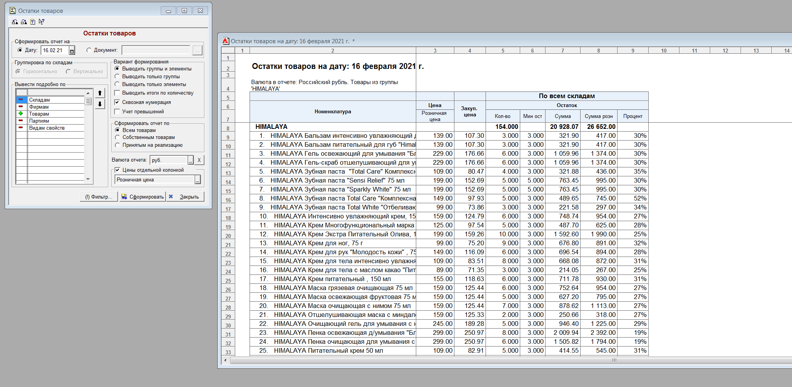
Task: Click the save settings toolbar icon beside undo
Action: pos(24,22)
